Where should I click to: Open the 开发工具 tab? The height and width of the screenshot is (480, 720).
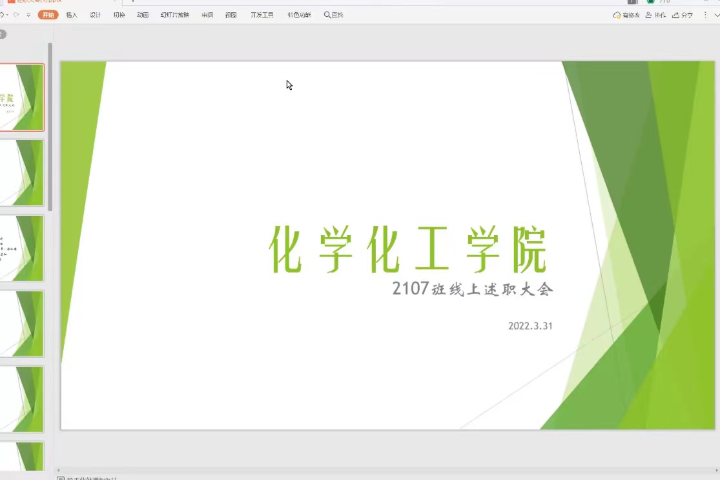tap(262, 15)
